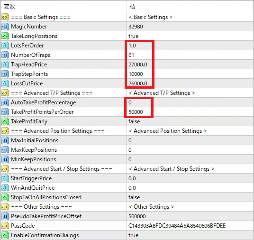Viewport: 254px width, 240px height.
Task: Click the AutoTakeProfitPercentage integer icon
Action: tap(5, 102)
